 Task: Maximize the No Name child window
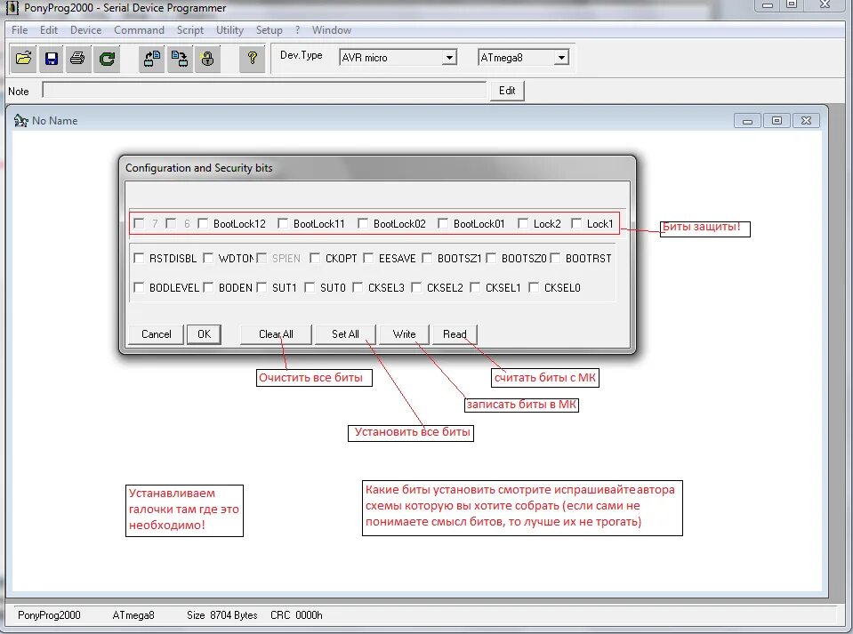point(777,120)
